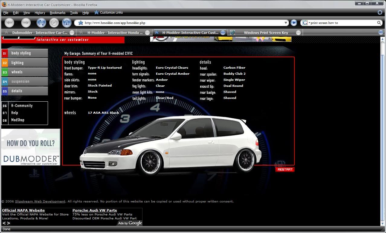Click the Dubmodder 'How do you roll?' ad
This screenshot has height=233, width=386.
coord(31,147)
